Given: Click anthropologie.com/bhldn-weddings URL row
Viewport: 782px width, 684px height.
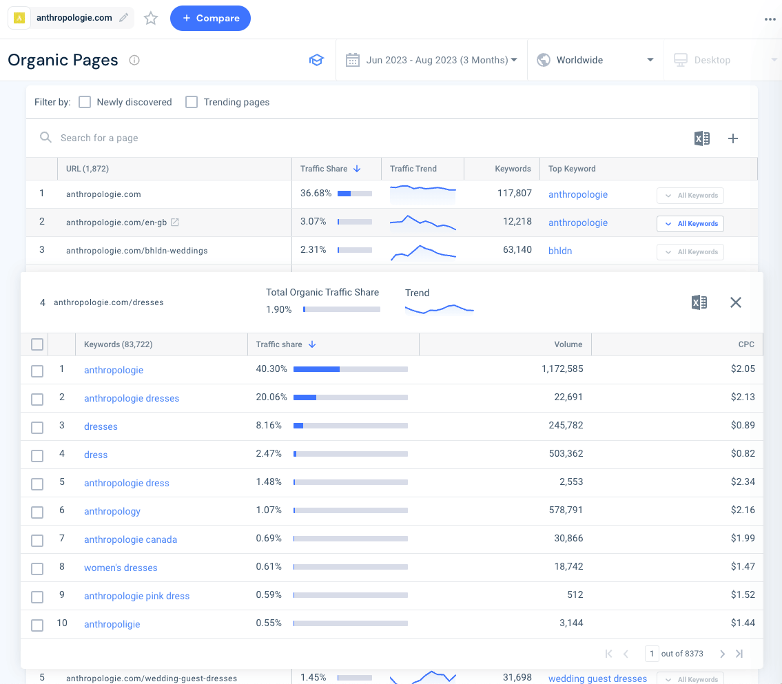Looking at the screenshot, I should coord(136,251).
